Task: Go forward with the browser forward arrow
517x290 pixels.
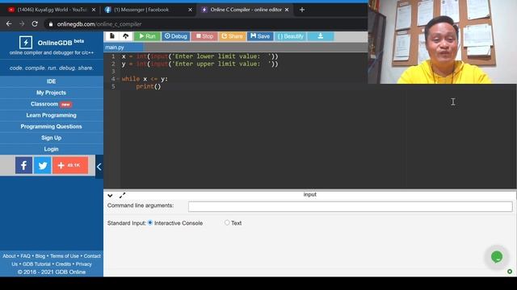Action: coord(22,23)
